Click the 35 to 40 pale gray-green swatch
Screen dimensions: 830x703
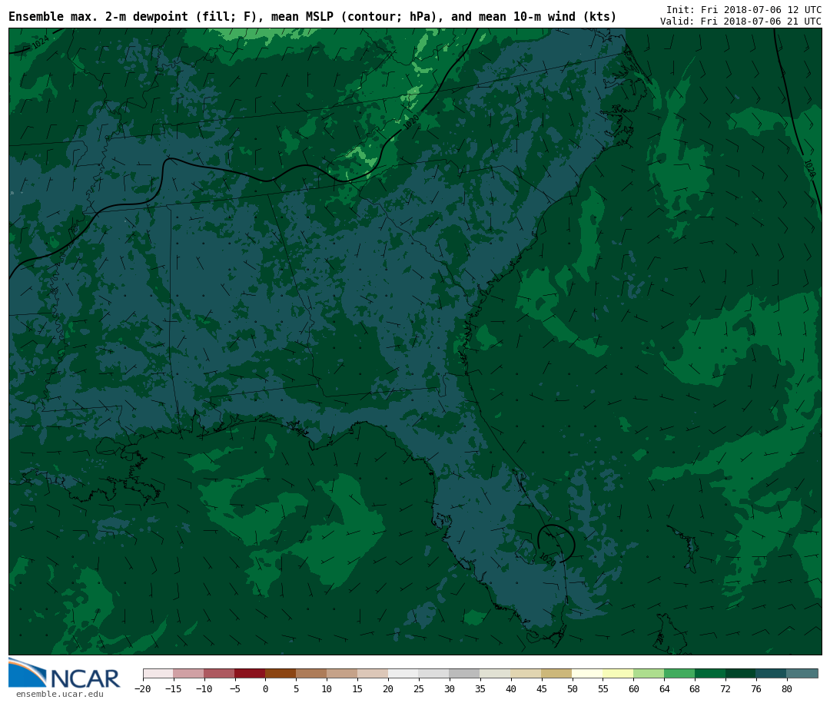tap(496, 674)
